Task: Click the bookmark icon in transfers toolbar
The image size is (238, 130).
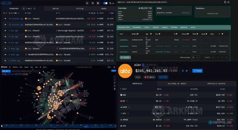Action: click(93, 3)
